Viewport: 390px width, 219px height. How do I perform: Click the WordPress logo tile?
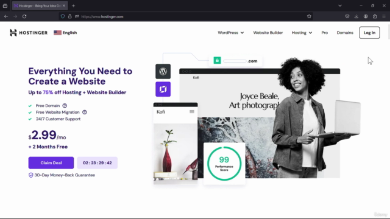pos(163,72)
